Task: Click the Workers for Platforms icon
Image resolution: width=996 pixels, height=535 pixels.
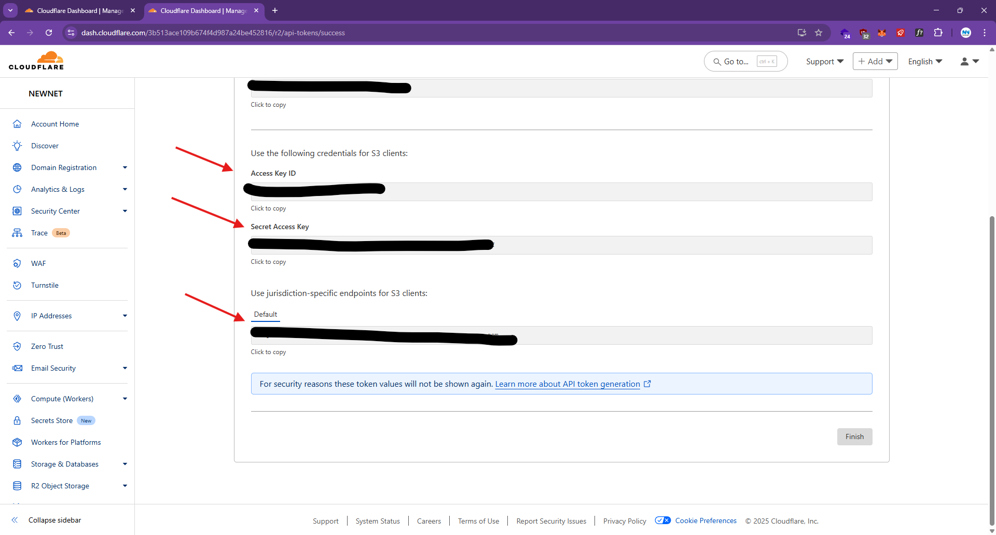Action: (17, 442)
